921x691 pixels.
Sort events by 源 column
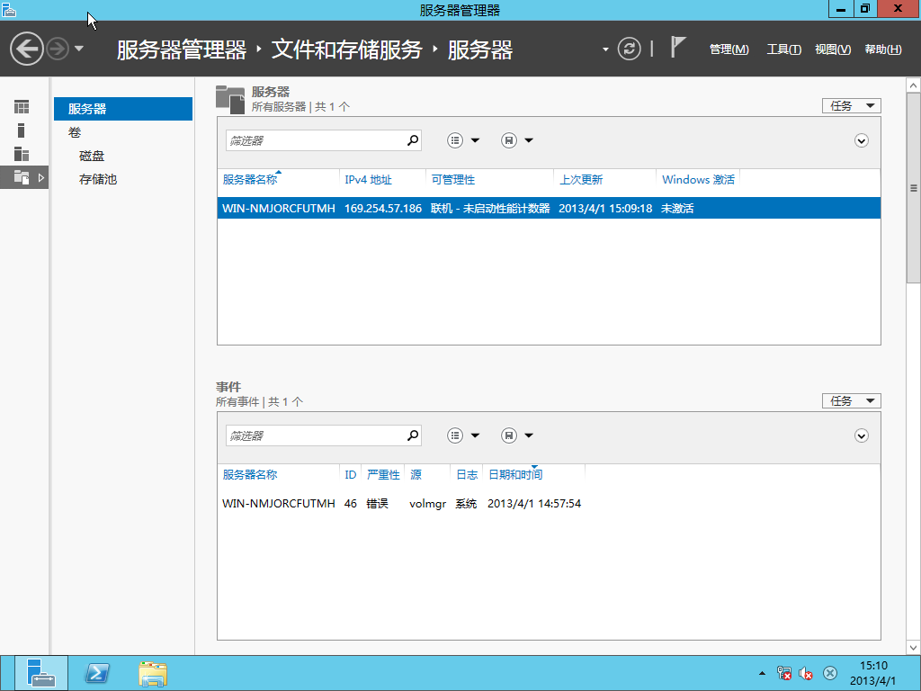(416, 475)
